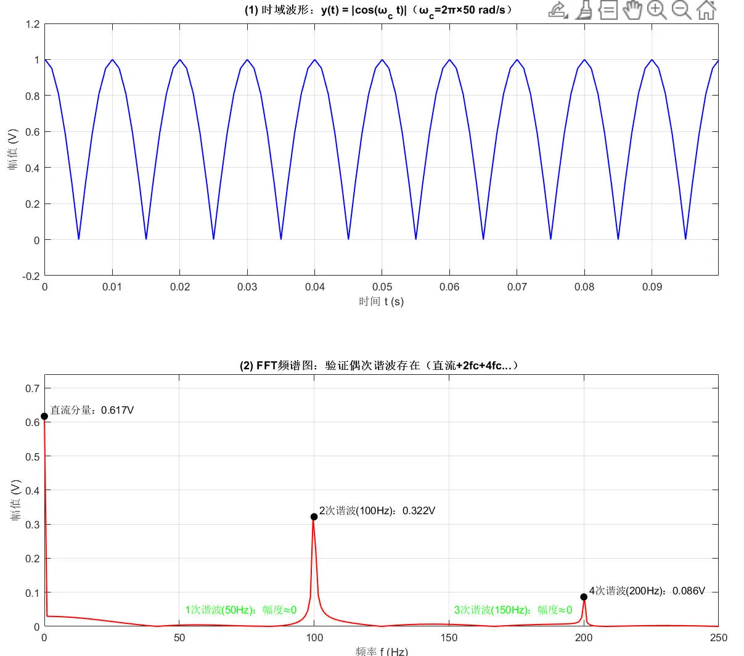The width and height of the screenshot is (744, 656).
Task: Select the Zoom Out magnifier
Action: tap(681, 10)
